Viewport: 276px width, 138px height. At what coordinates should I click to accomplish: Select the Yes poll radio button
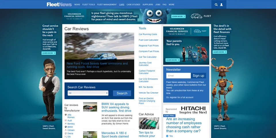click(x=167, y=136)
